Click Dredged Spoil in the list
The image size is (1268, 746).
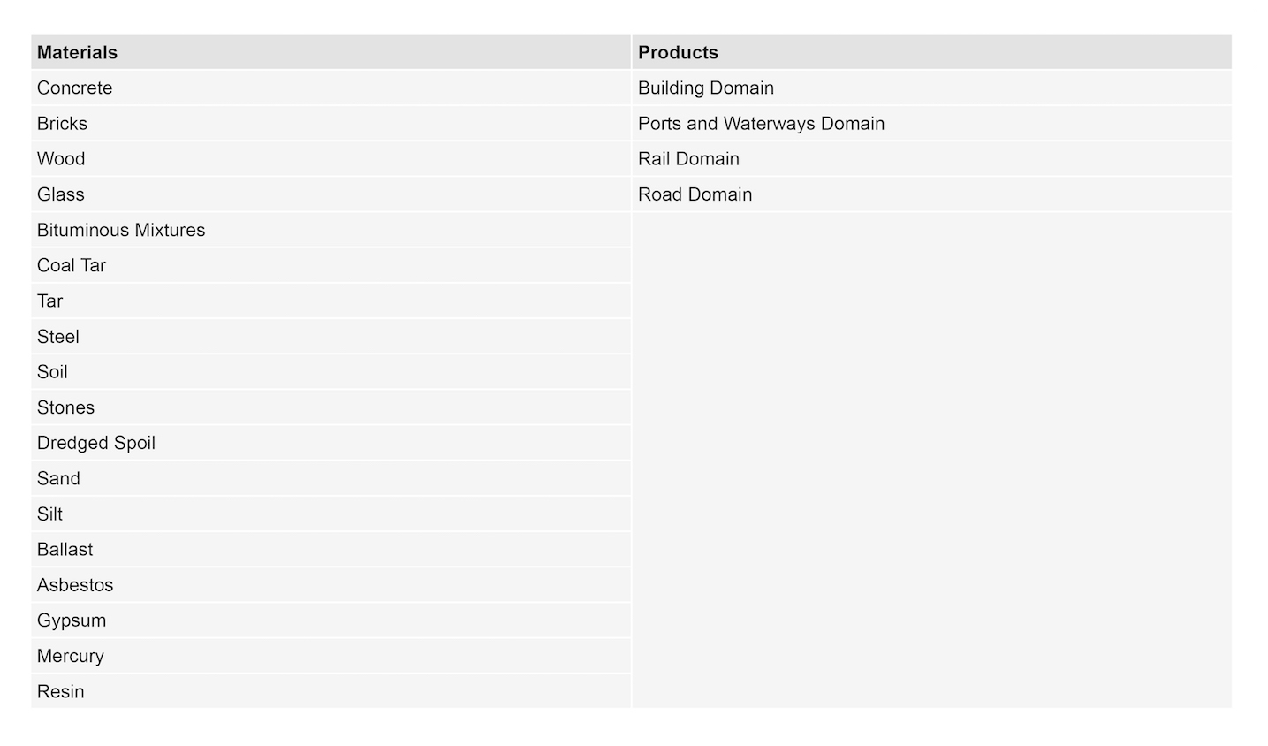tap(96, 443)
